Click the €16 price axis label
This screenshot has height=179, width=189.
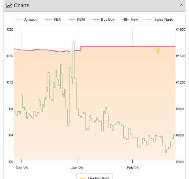coord(10,56)
